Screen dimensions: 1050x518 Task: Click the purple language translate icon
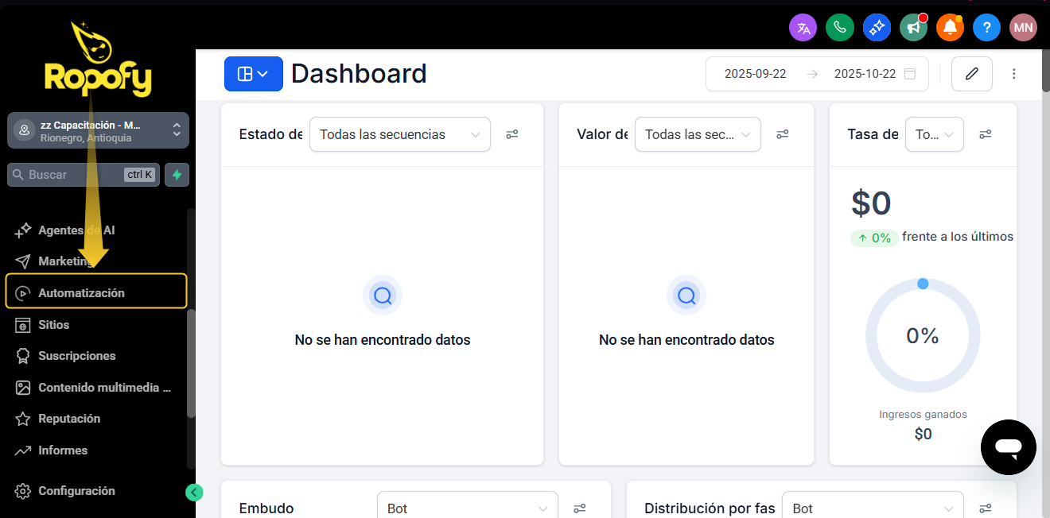pos(803,28)
